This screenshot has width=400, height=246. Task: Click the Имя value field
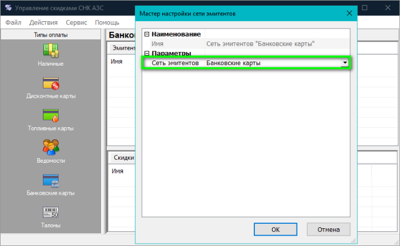click(274, 43)
